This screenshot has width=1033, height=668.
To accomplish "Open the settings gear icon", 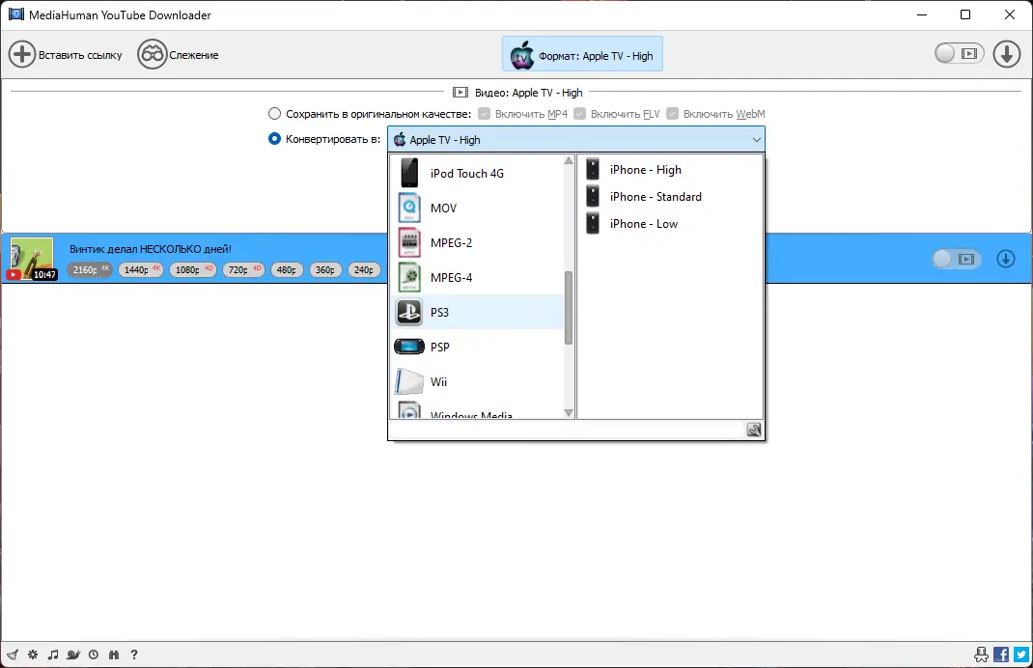I will (33, 654).
